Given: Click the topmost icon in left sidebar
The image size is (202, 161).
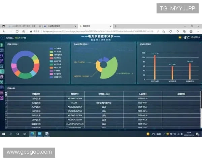Looking at the screenshot, I should (x=2, y=45).
